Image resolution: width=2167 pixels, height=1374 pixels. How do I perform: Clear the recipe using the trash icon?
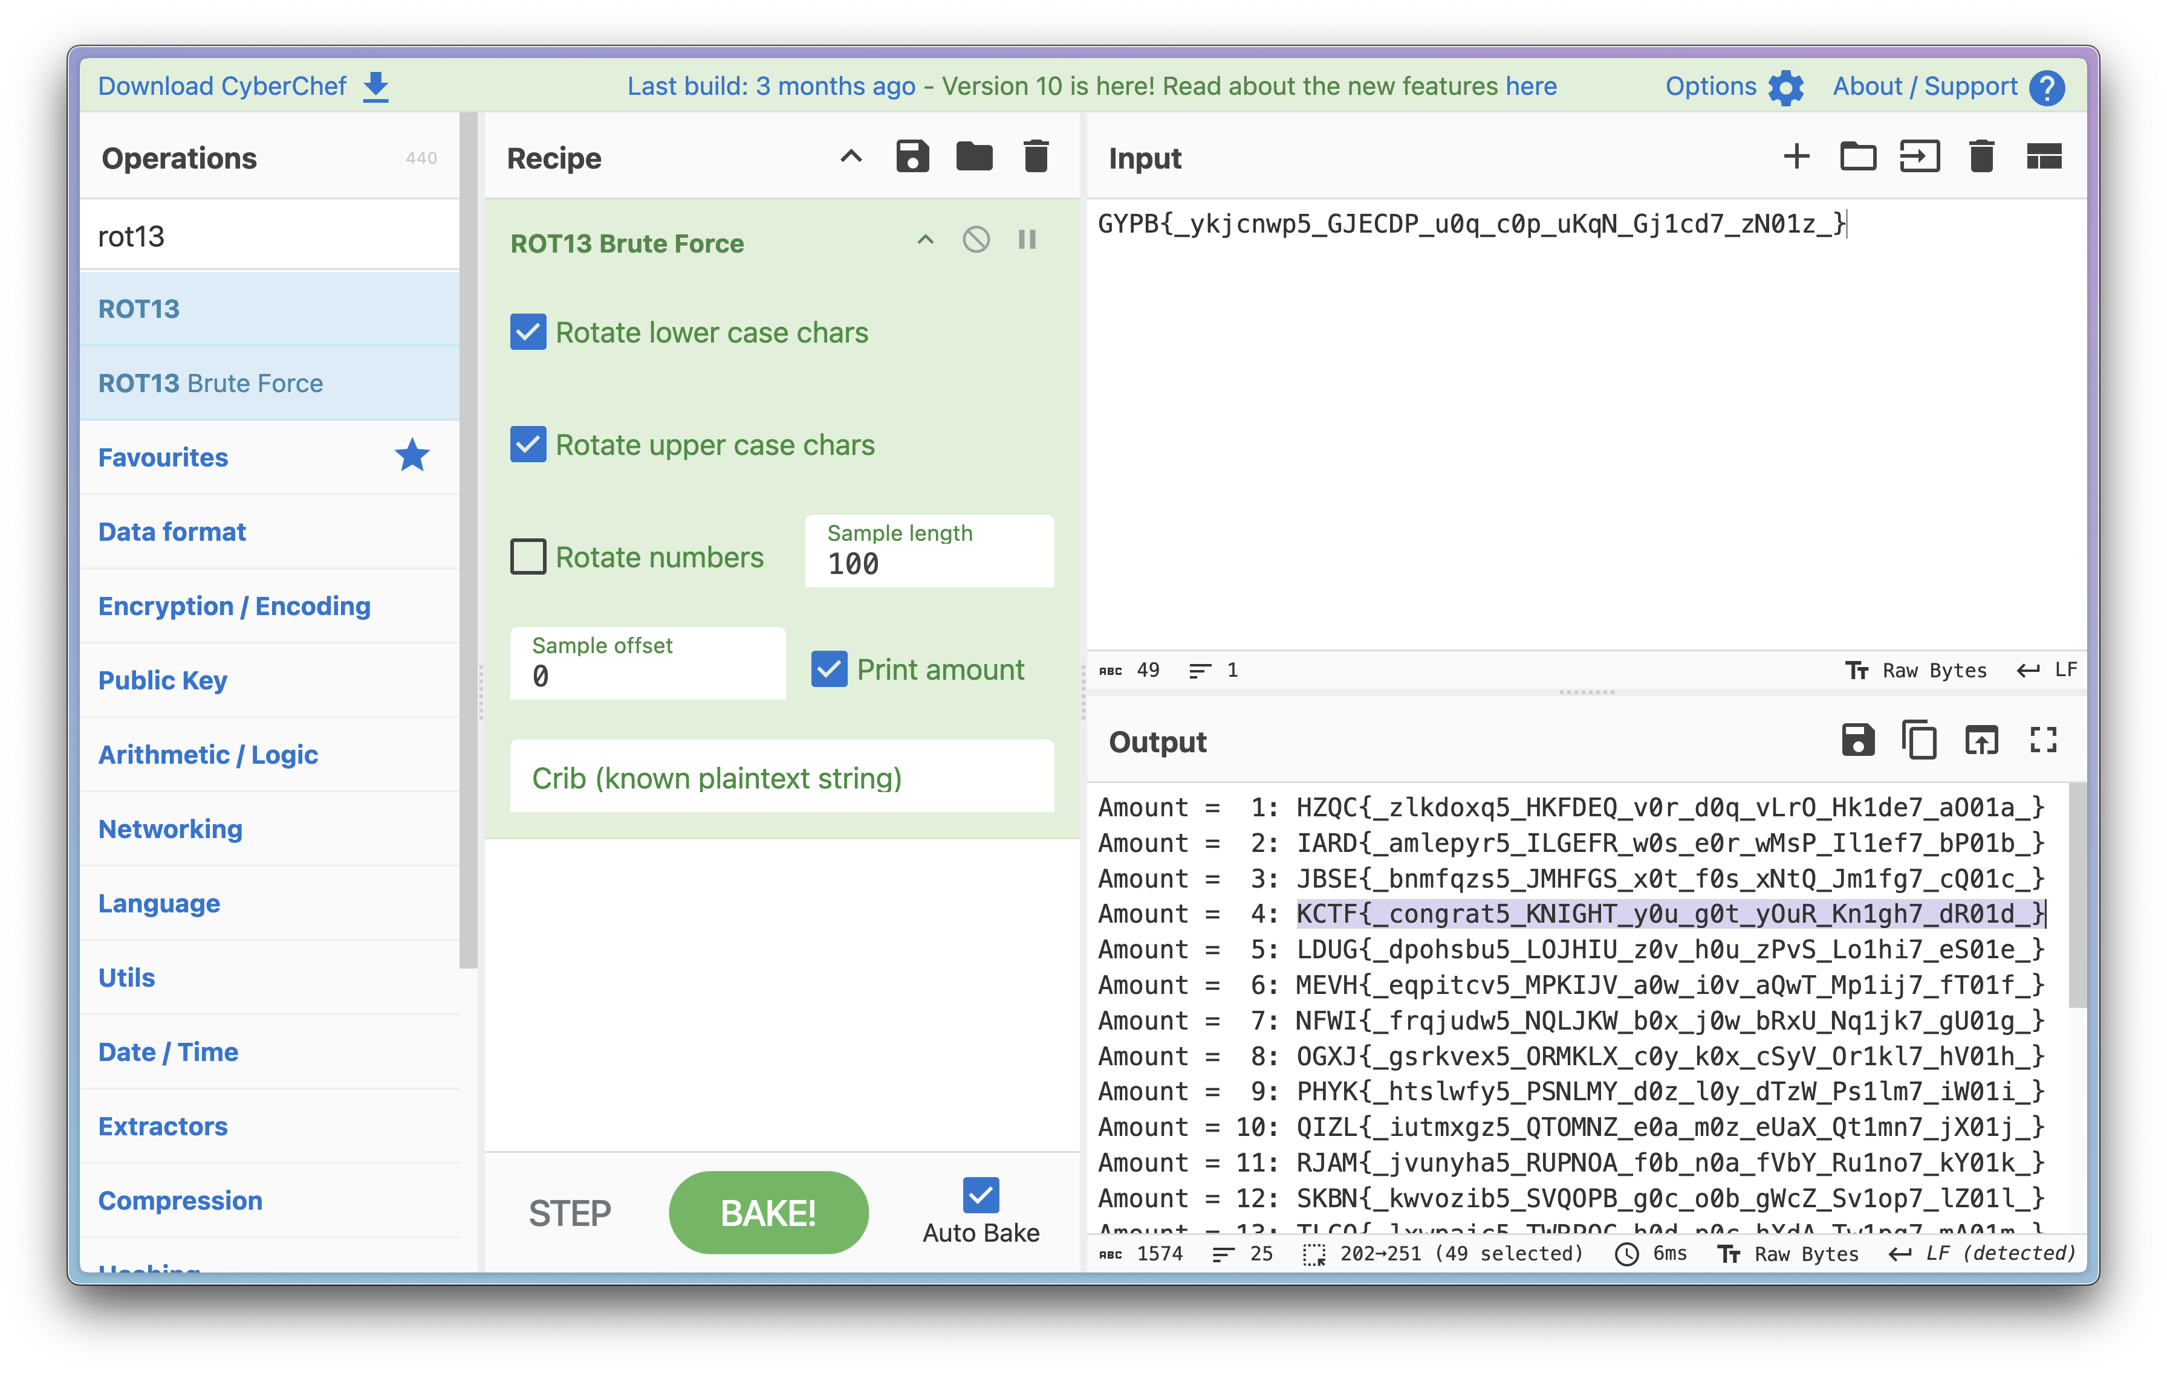(x=1036, y=157)
